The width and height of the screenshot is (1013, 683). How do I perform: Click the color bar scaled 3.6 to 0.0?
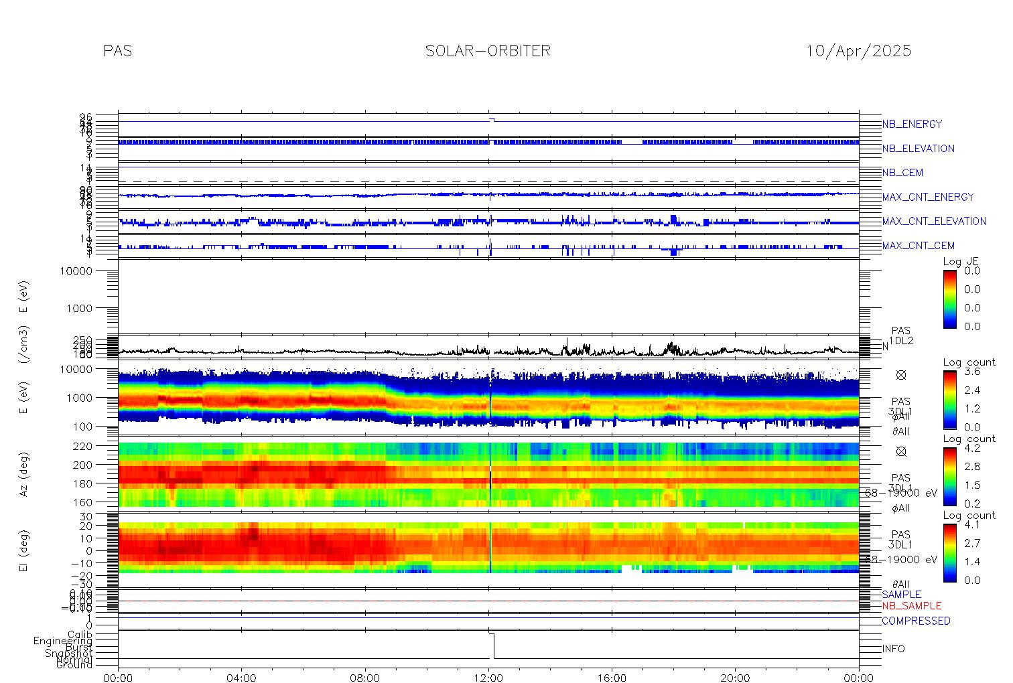pyautogui.click(x=950, y=399)
